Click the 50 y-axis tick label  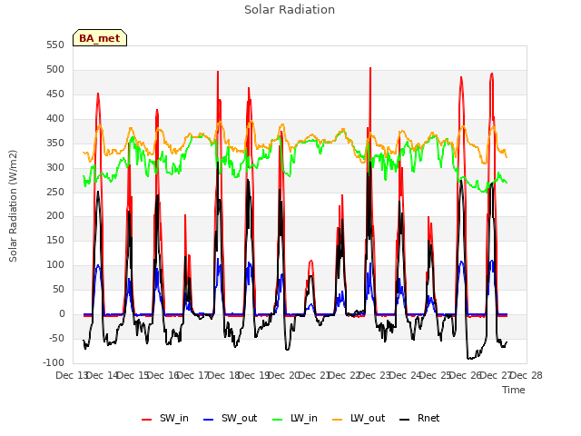tap(58, 289)
